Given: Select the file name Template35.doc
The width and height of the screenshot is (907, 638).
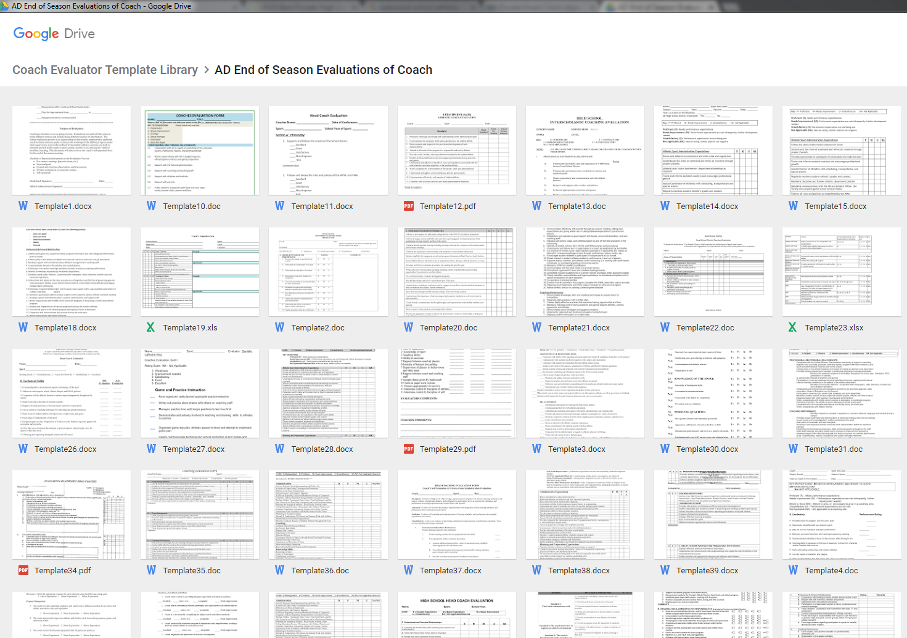Looking at the screenshot, I should coord(192,571).
